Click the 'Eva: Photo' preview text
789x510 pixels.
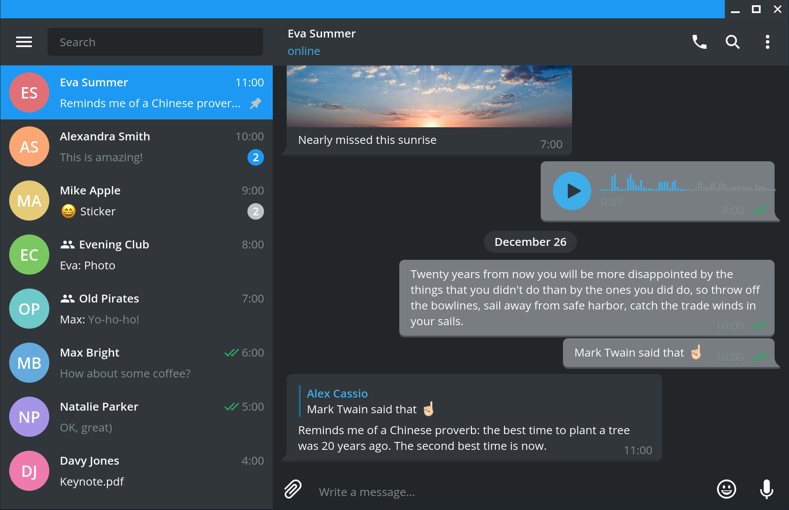coord(87,265)
